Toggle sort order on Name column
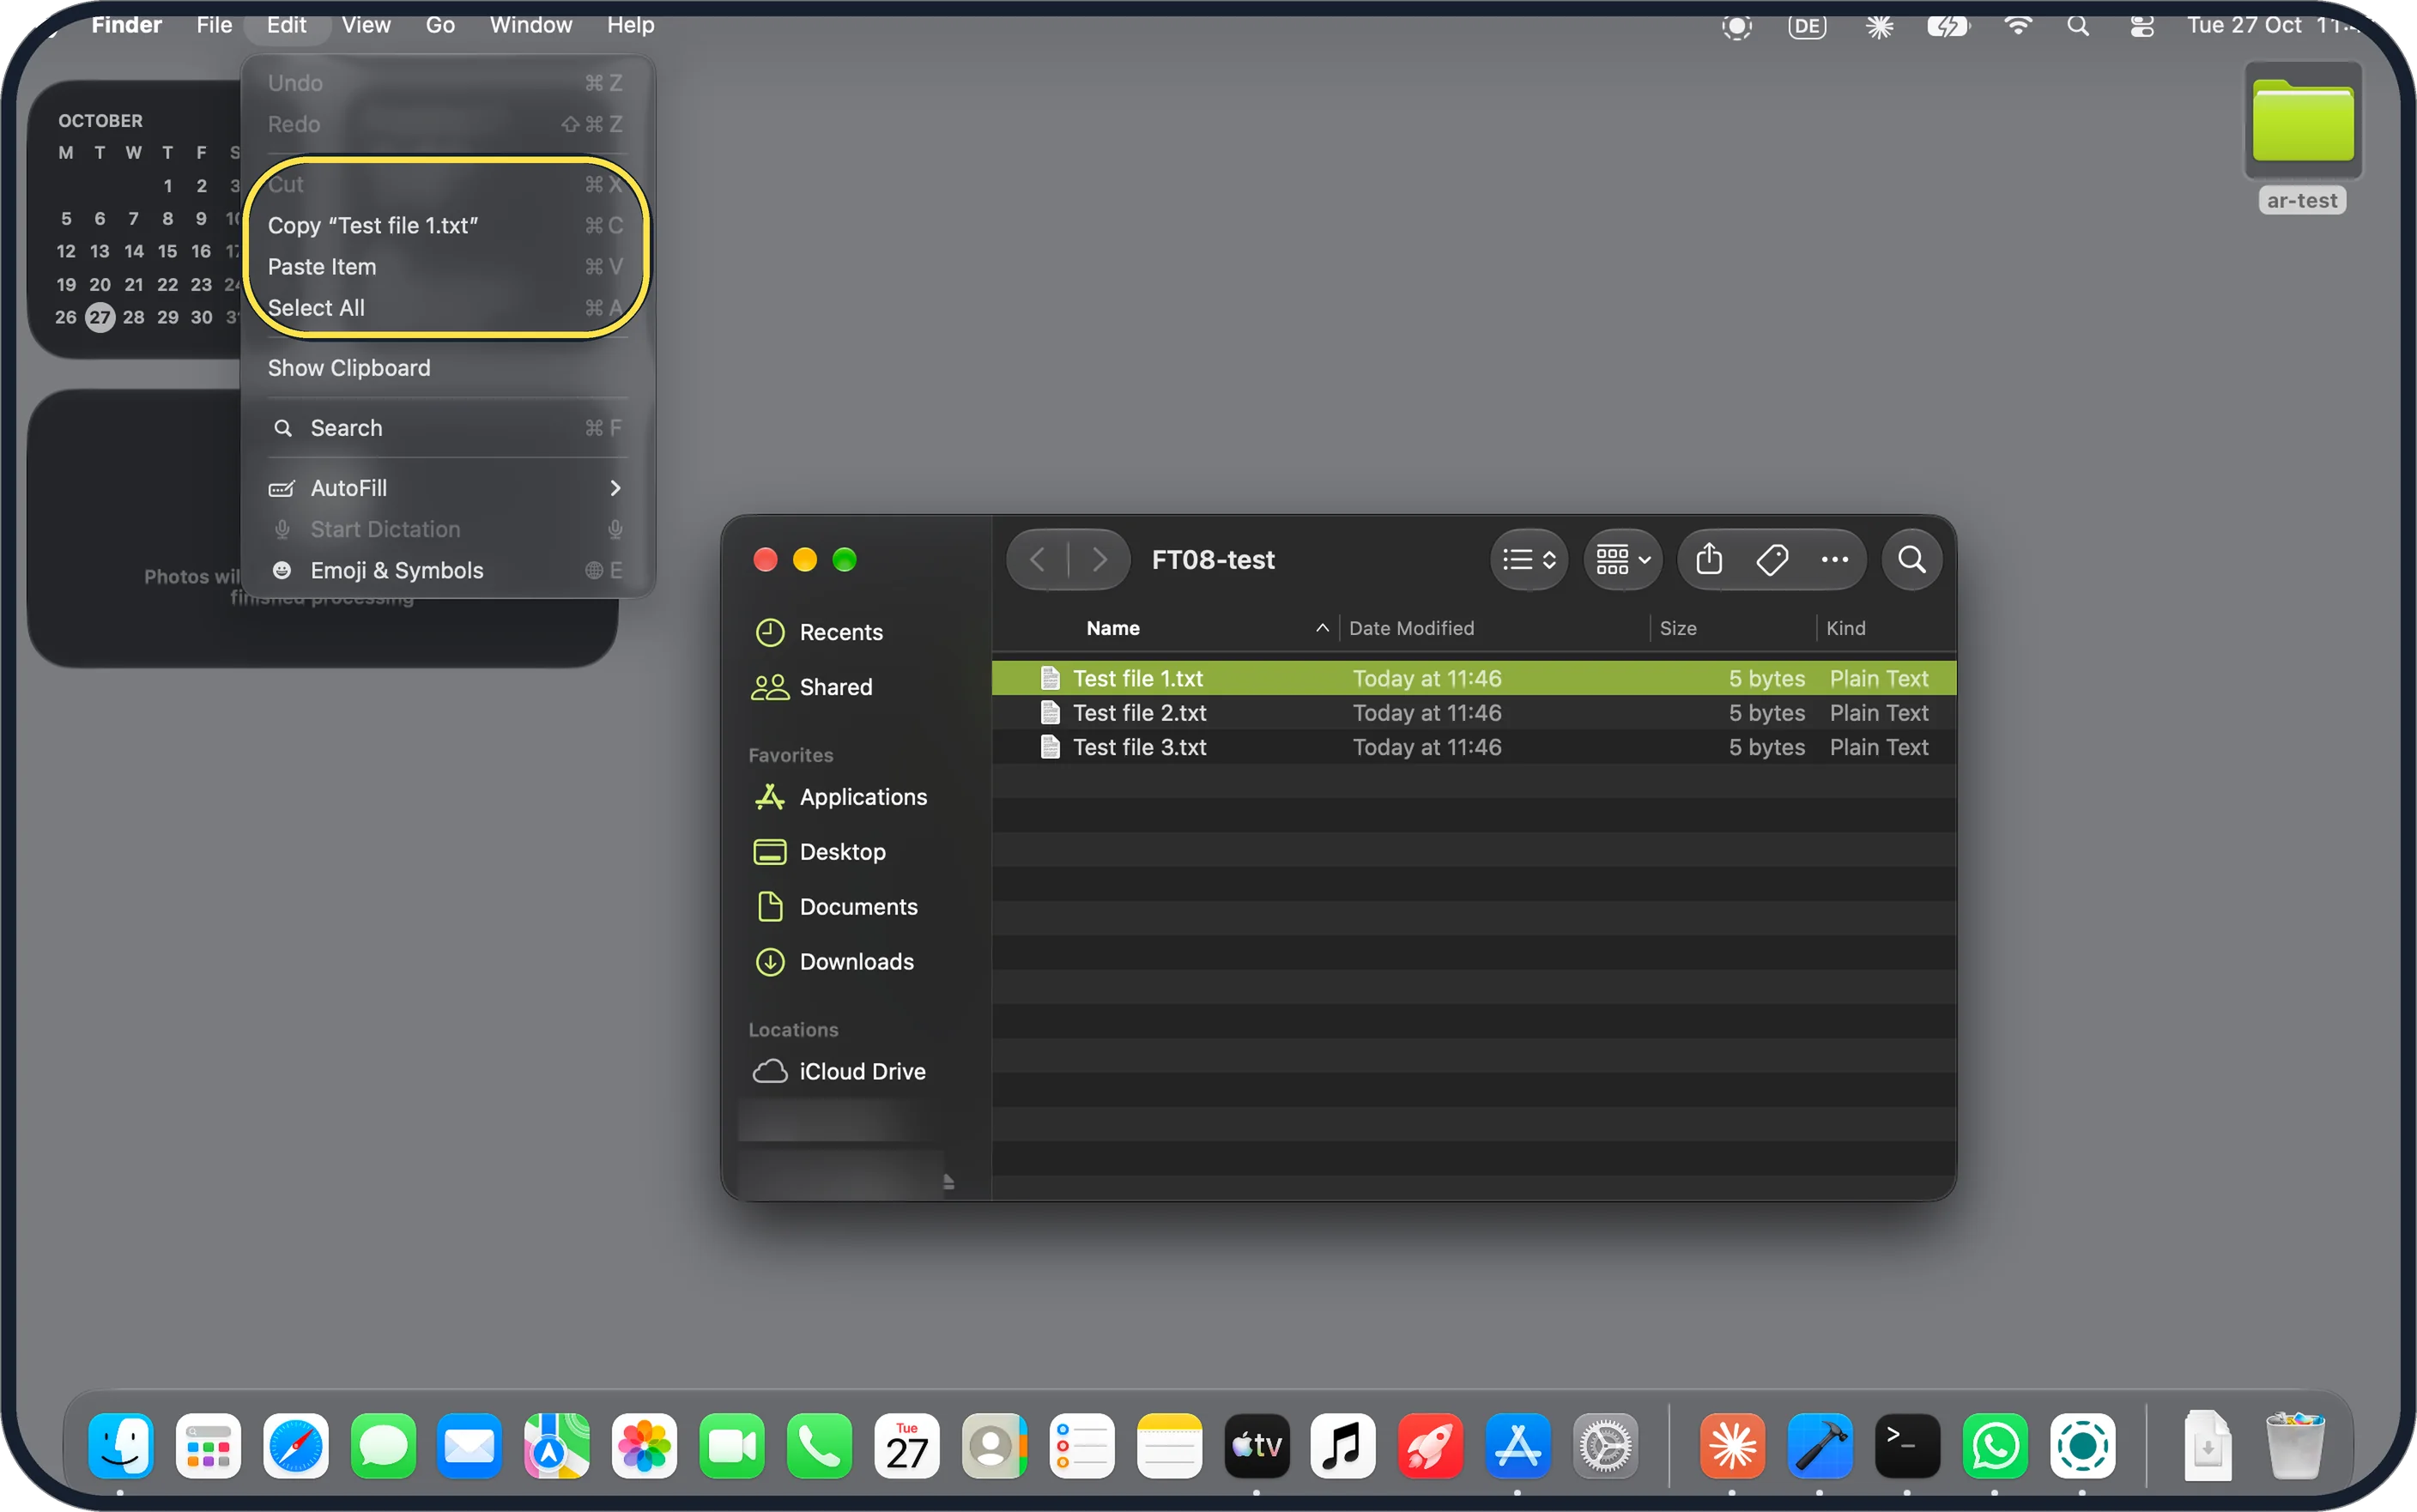Screen dimensions: 2417x1512 click(x=1322, y=628)
